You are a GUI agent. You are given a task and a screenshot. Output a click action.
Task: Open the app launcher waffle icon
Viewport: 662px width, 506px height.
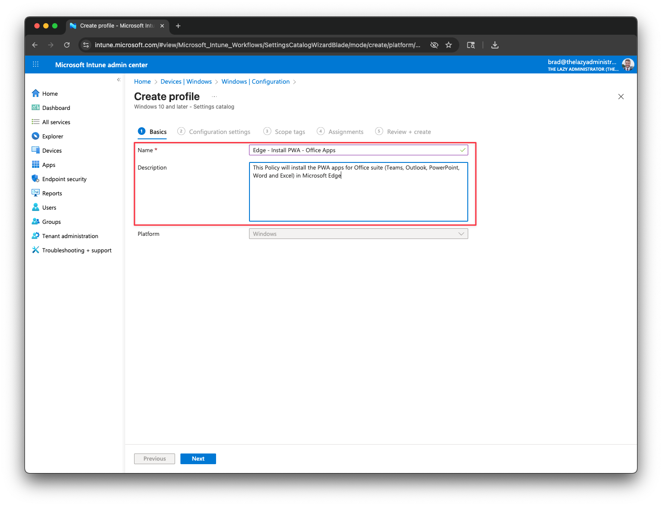pyautogui.click(x=36, y=65)
